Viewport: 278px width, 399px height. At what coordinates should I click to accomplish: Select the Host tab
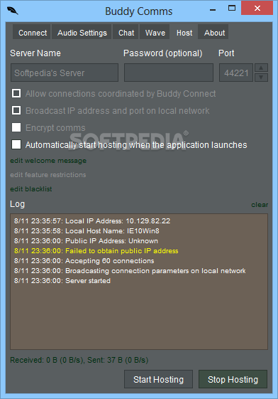(184, 33)
